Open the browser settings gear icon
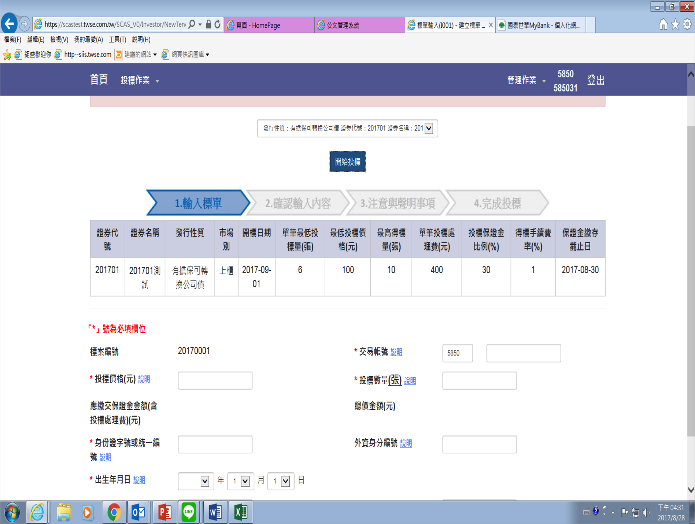This screenshot has height=524, width=695. tap(687, 25)
